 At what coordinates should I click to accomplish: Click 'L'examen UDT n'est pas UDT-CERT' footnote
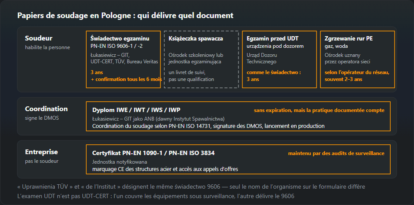click(156, 196)
